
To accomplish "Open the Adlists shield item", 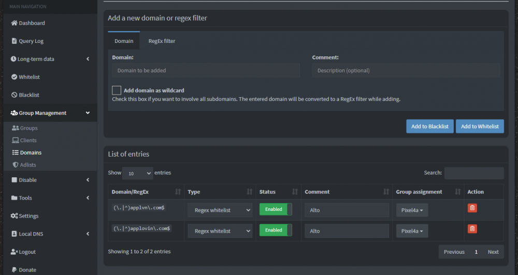I will [27, 165].
